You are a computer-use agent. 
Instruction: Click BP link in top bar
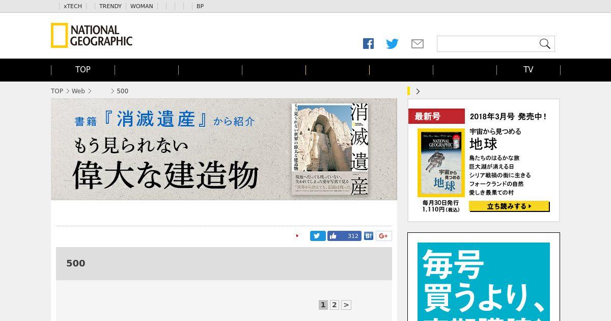pos(200,6)
